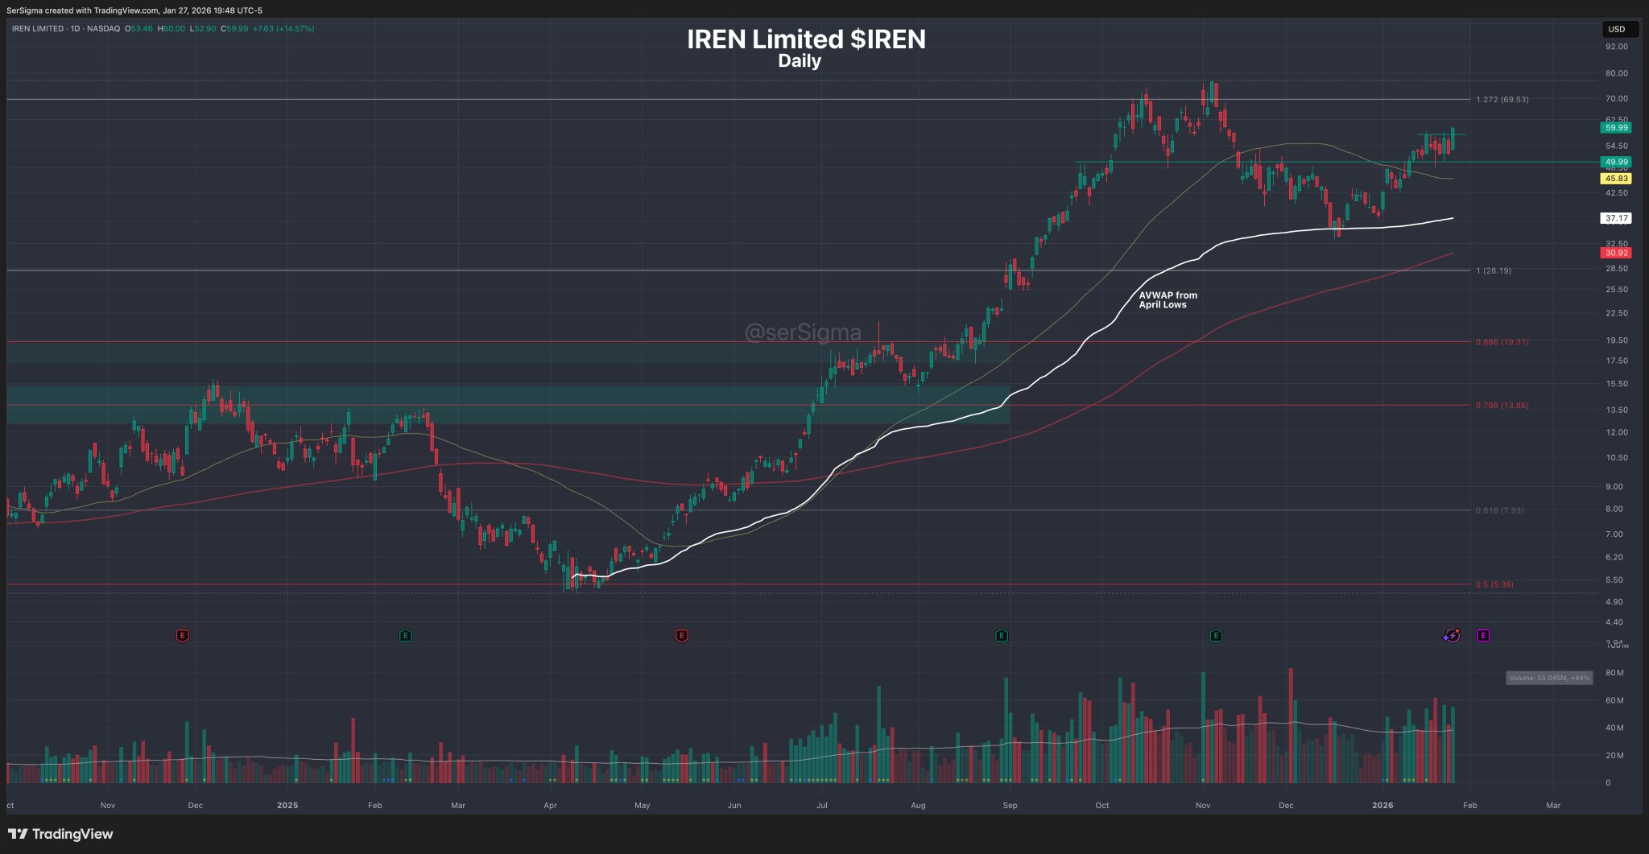Open the purple upcoming earnings marker in February 2026

click(x=1483, y=636)
